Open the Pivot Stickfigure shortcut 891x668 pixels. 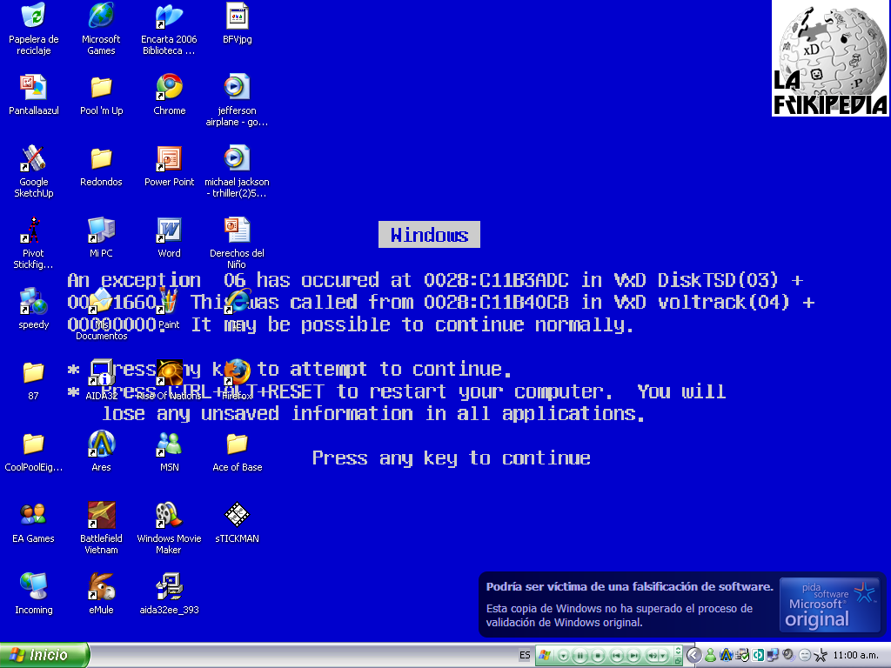(33, 230)
